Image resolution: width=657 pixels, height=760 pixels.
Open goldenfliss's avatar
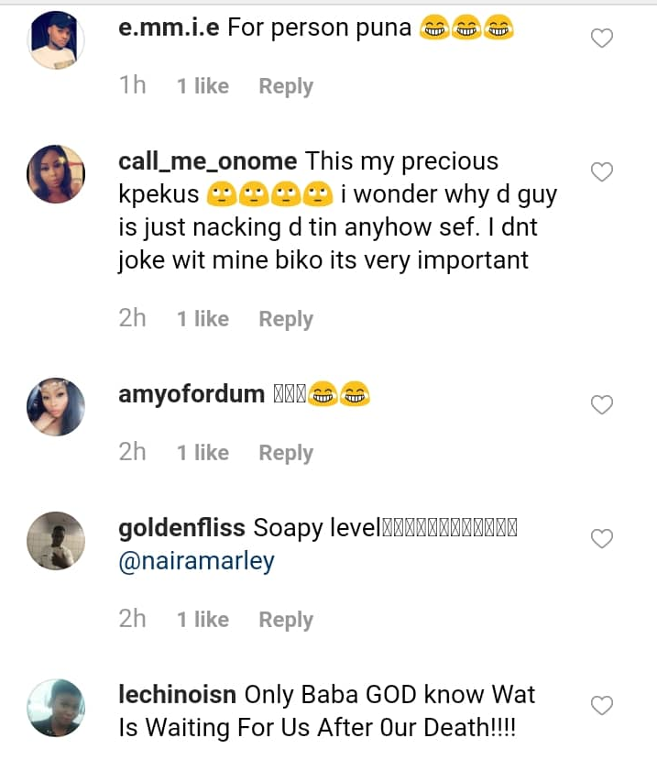[57, 540]
